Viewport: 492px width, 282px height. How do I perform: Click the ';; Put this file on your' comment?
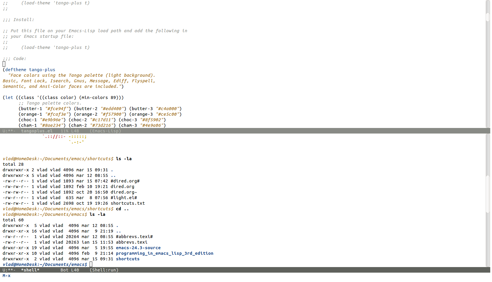(95, 31)
